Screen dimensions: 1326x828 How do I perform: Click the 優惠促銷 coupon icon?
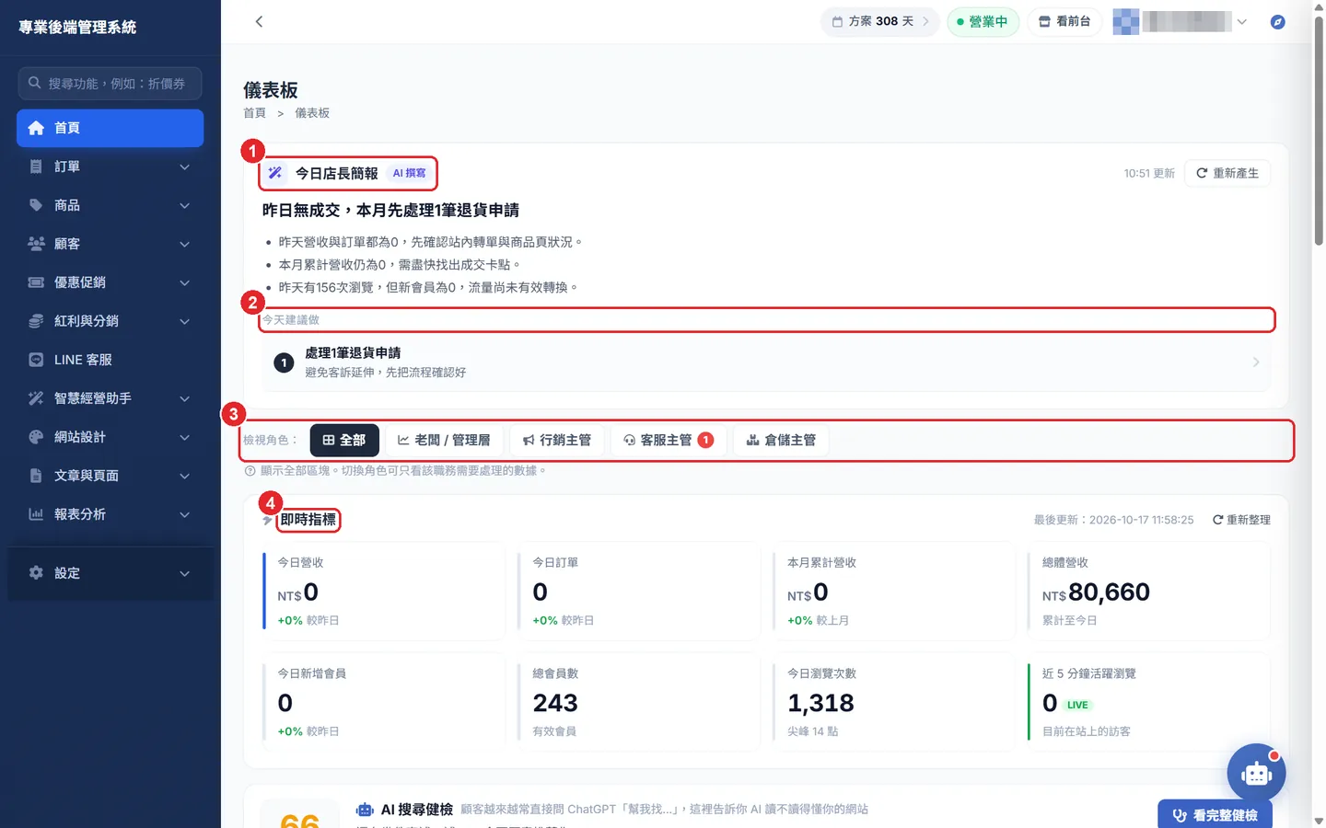(36, 282)
